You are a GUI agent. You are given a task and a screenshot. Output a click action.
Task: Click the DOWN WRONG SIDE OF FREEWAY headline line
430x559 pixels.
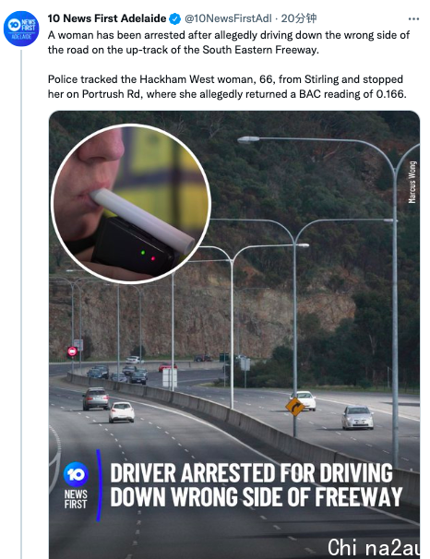tap(257, 496)
